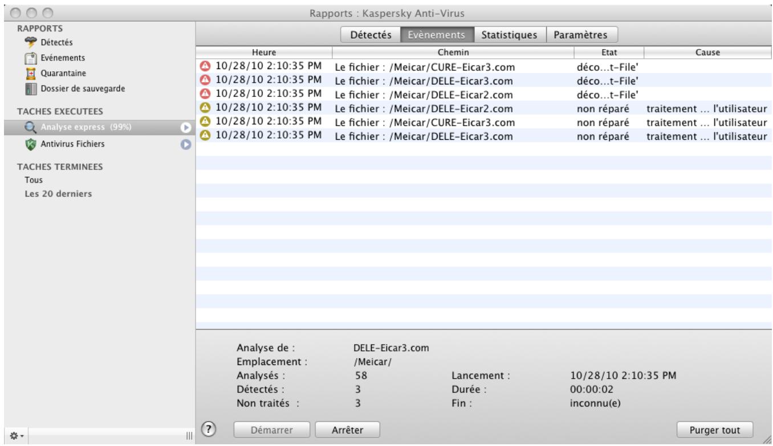Click the Antivirus Fichiers shield icon
The height and width of the screenshot is (446, 773).
click(x=31, y=144)
